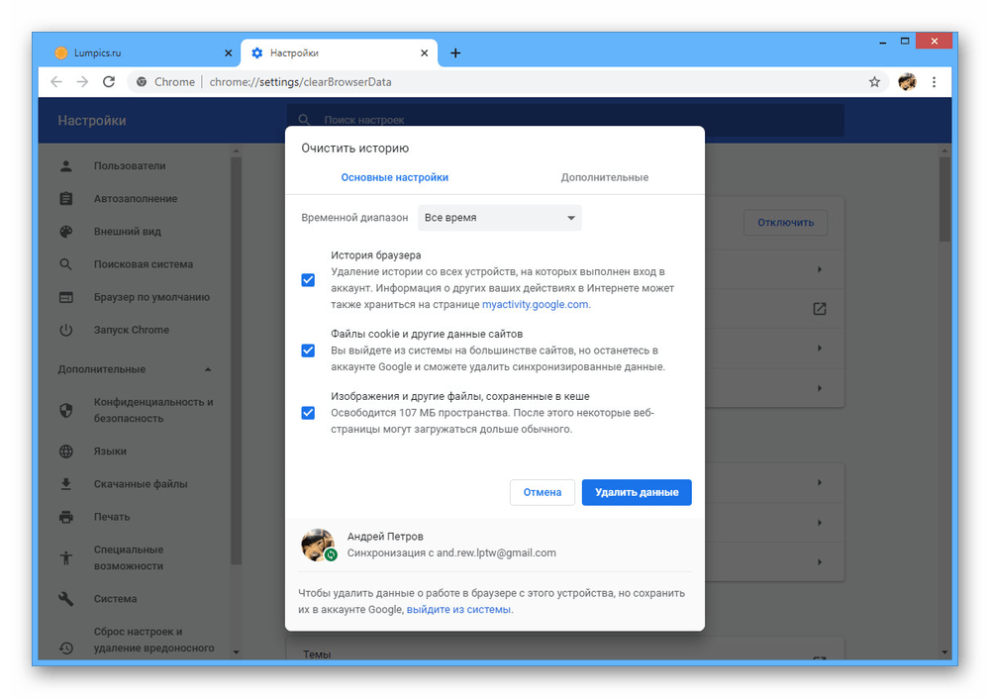The height and width of the screenshot is (698, 990).
Task: Select the Основные настройки tab
Action: (x=394, y=177)
